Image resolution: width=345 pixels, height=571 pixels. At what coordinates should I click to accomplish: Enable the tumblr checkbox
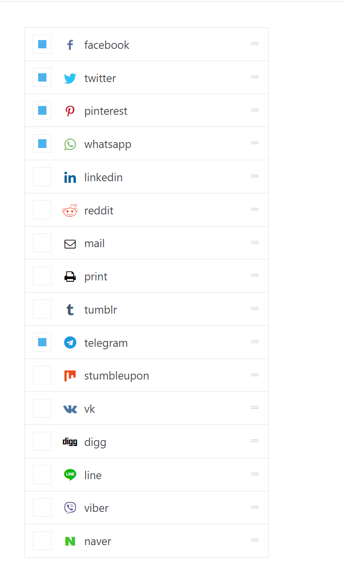[42, 309]
